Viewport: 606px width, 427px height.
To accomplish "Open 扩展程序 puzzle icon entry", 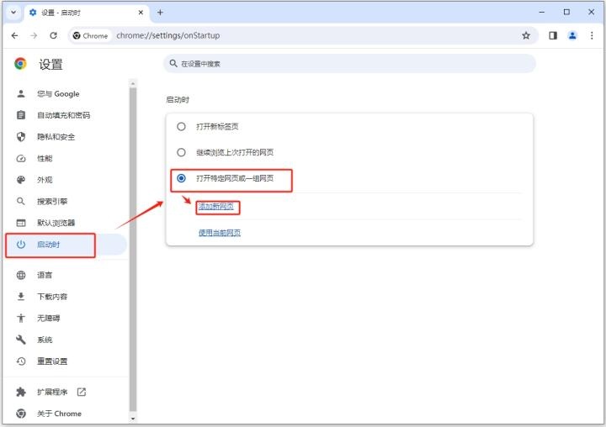I will click(51, 392).
